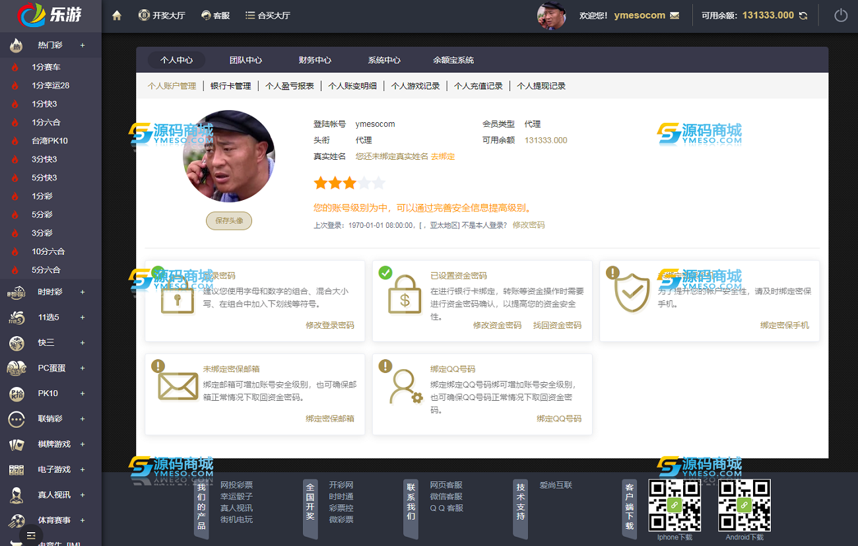Click the 绑定QQ号码 link
Viewport: 858px width, 546px height.
pyautogui.click(x=559, y=419)
